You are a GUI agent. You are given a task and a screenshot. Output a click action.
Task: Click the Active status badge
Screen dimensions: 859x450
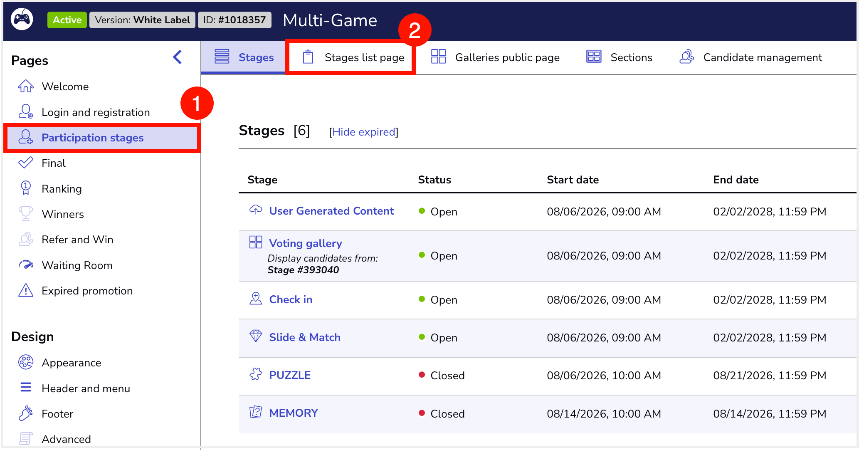67,20
